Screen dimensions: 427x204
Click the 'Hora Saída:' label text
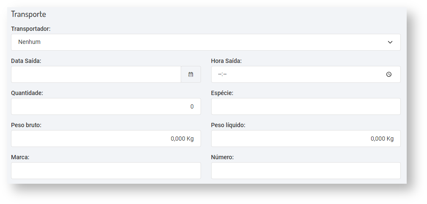click(x=226, y=61)
